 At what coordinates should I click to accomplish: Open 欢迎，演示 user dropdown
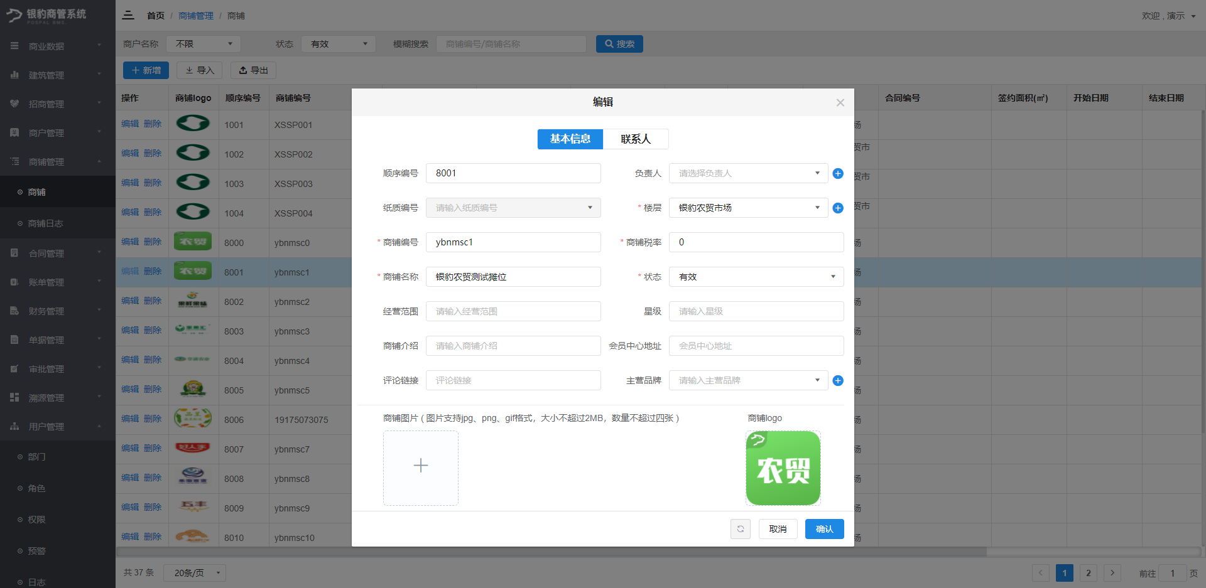click(x=1168, y=16)
